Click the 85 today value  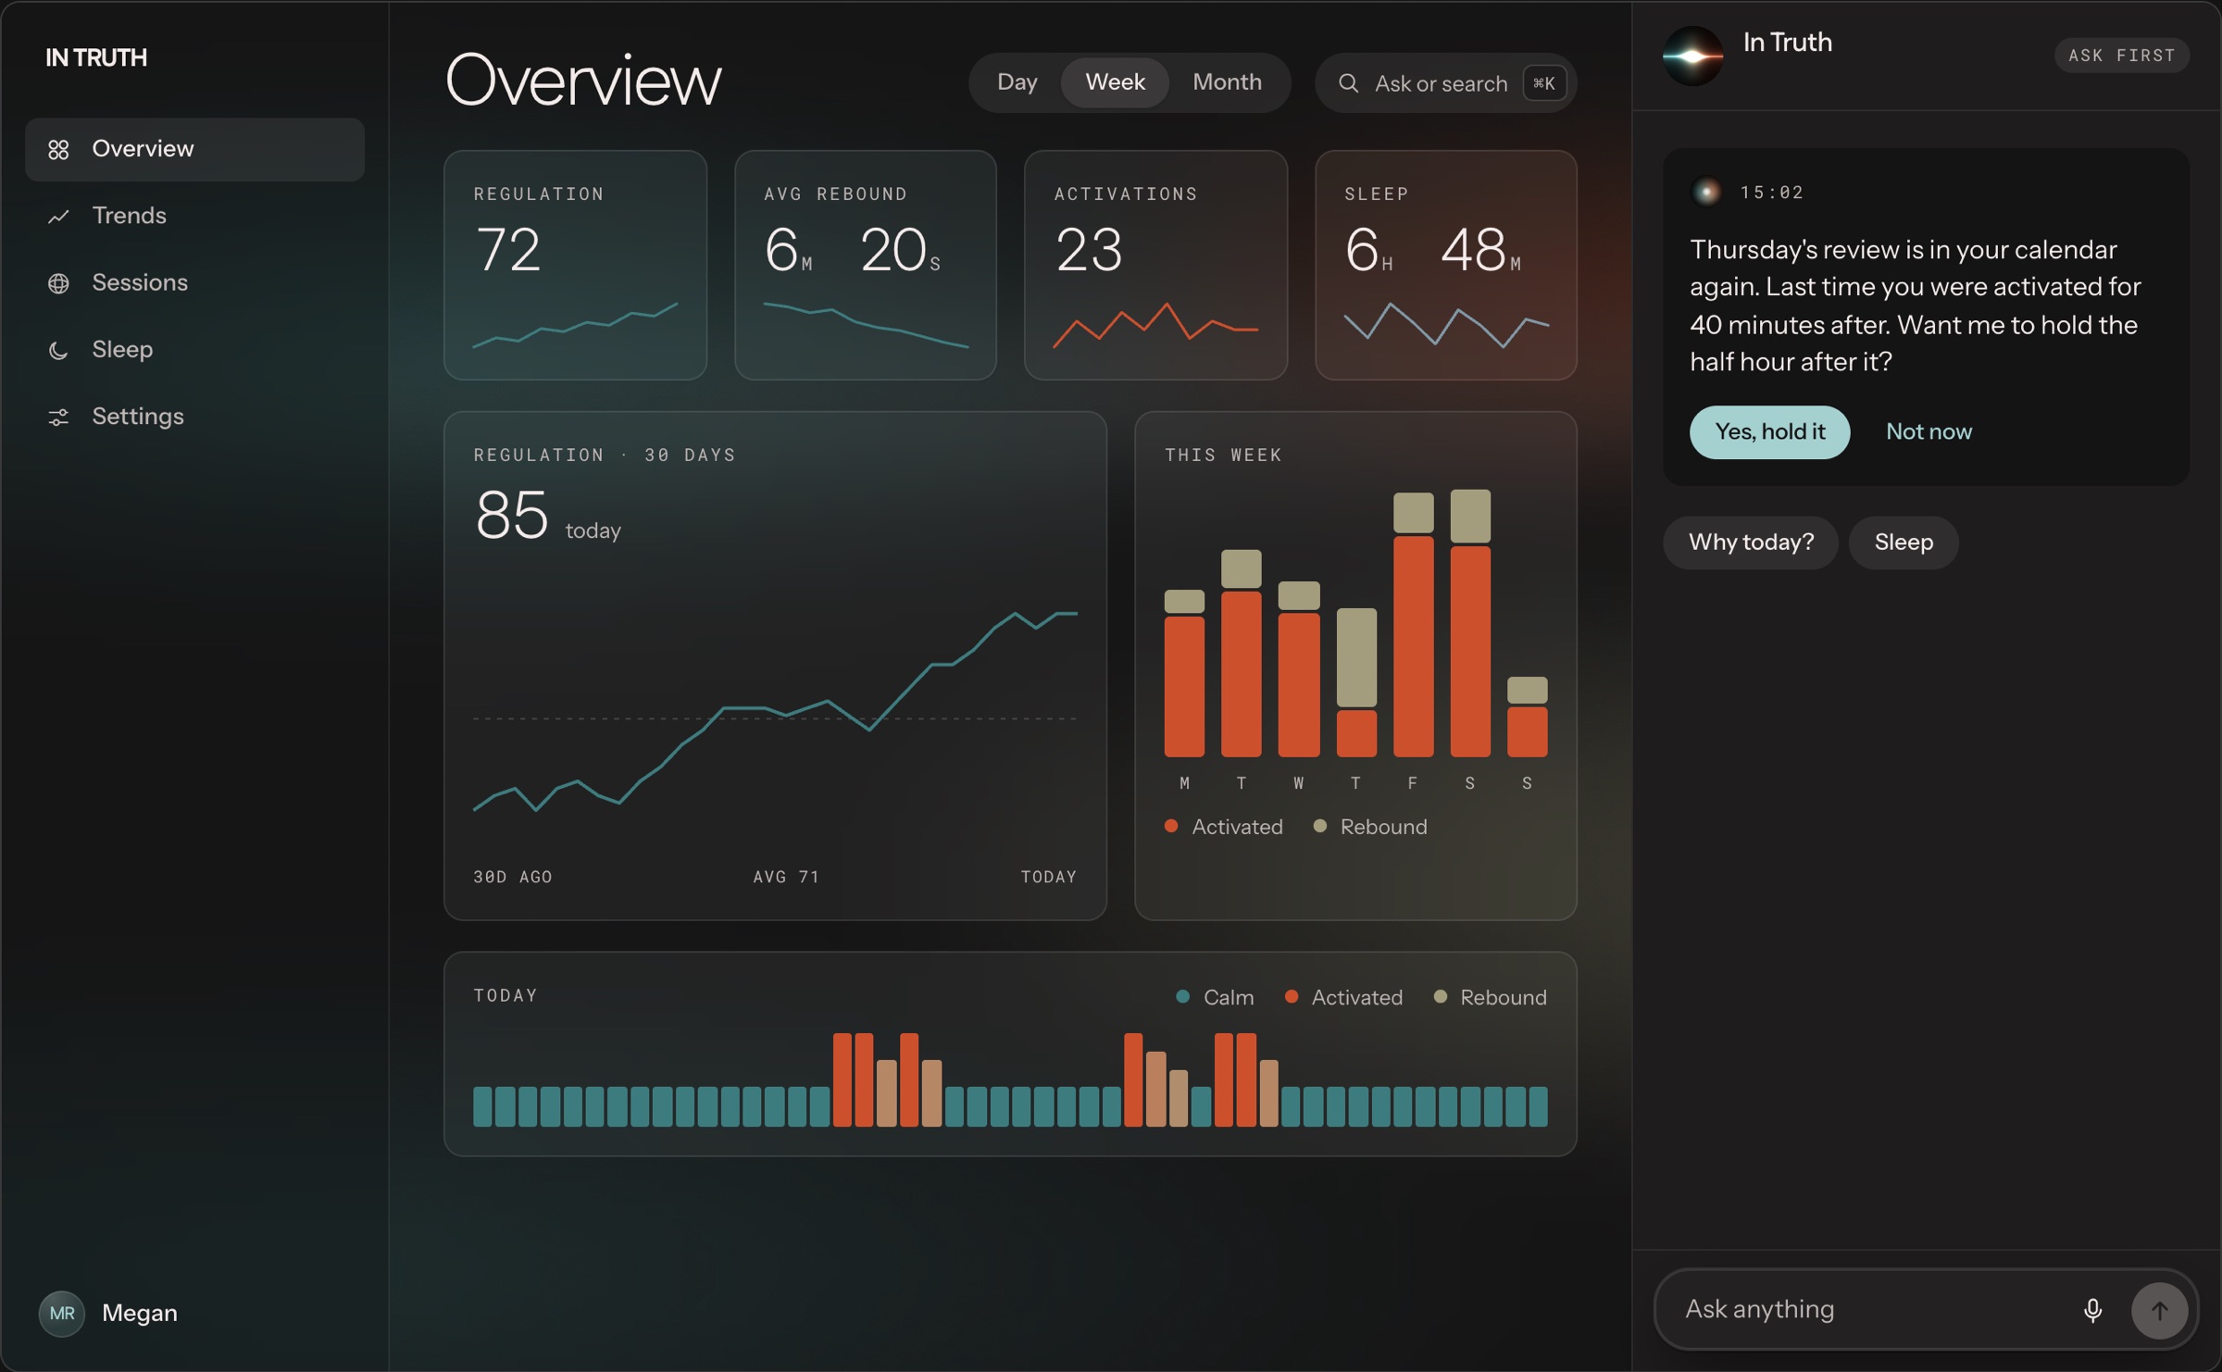(547, 517)
